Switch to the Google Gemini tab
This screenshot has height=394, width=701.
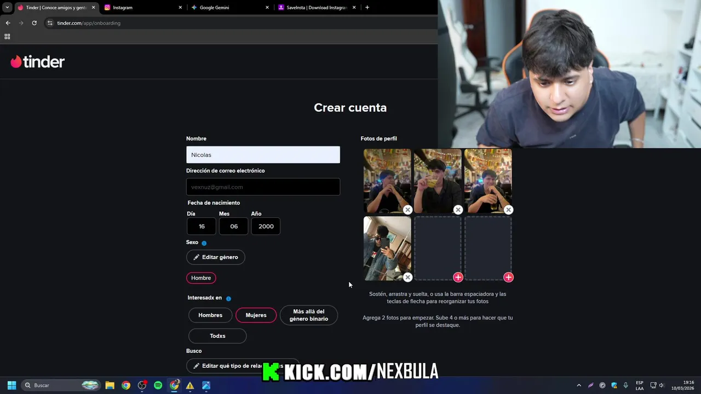click(229, 8)
